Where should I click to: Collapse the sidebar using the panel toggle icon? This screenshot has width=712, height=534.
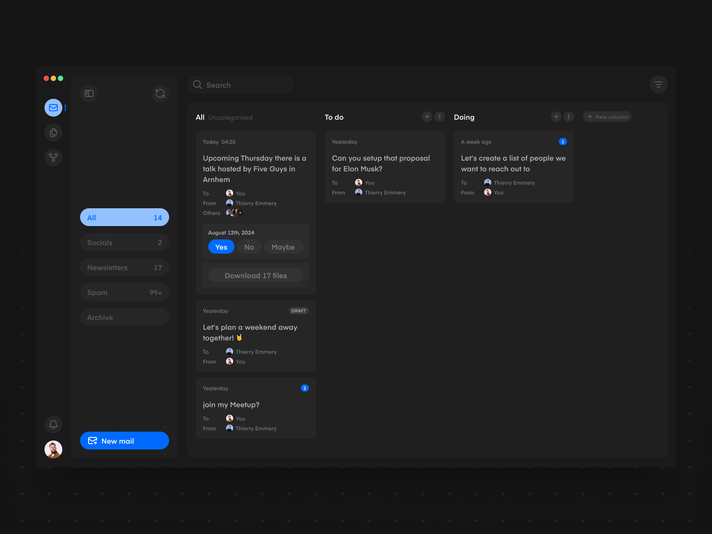tap(89, 93)
